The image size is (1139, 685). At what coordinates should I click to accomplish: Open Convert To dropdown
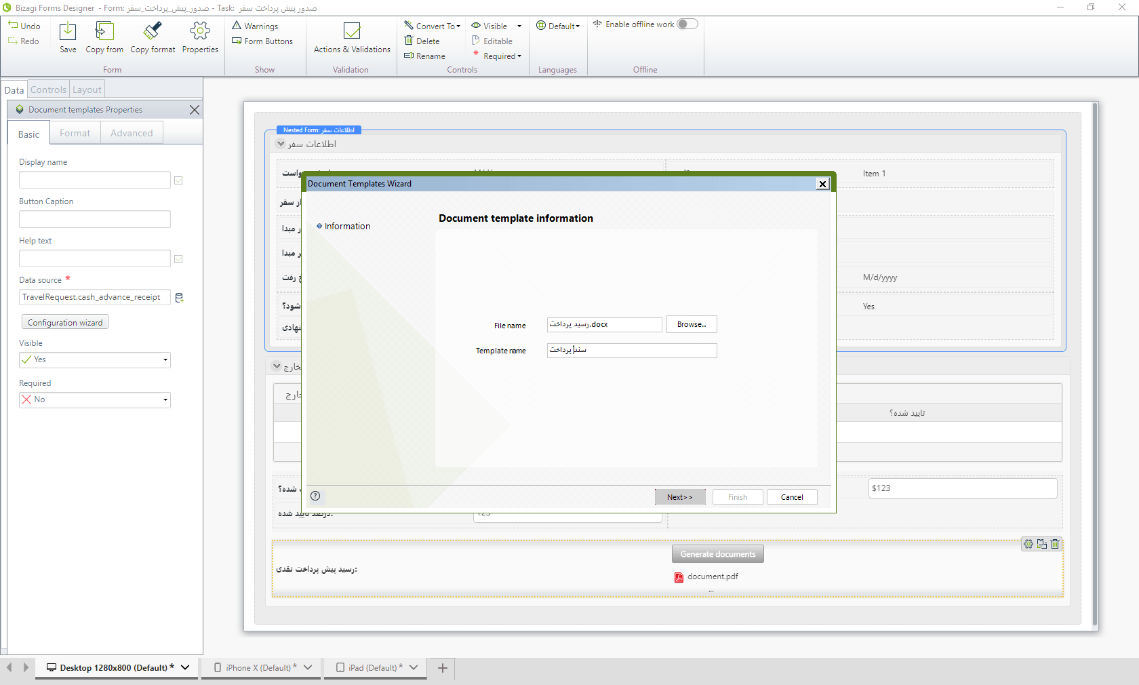tap(432, 26)
